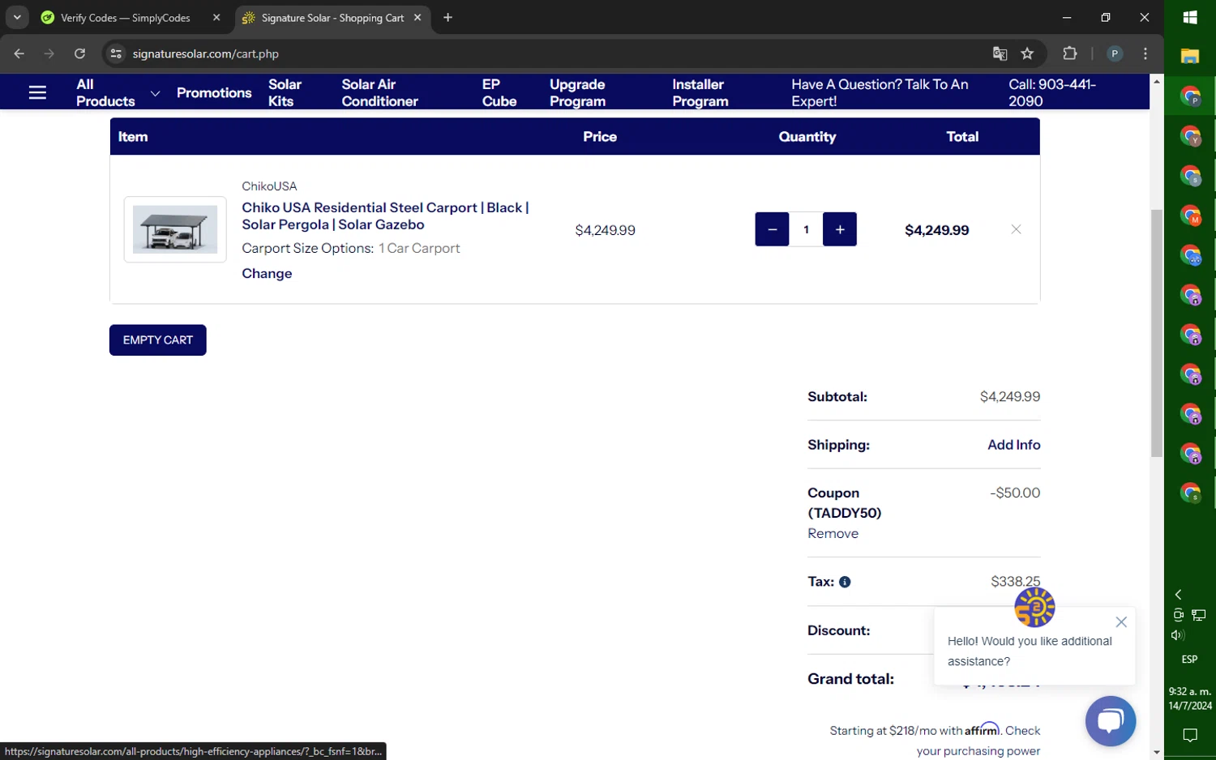
Task: Click the Call: 903-441-2090 link
Action: (x=1051, y=92)
